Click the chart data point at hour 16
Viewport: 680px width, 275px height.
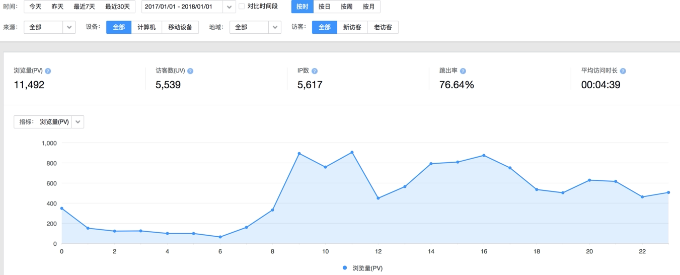pyautogui.click(x=484, y=156)
